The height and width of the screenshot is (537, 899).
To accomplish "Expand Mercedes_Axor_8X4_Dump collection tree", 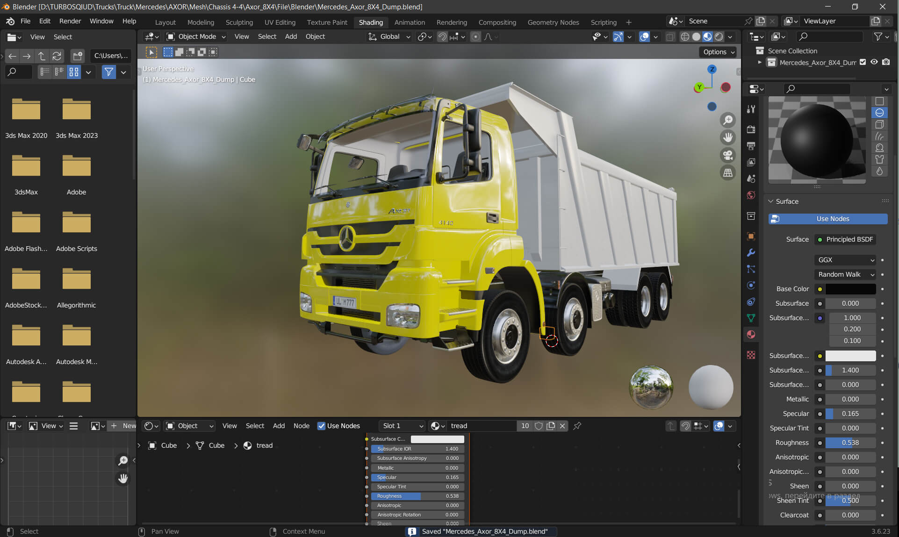I will click(x=759, y=62).
